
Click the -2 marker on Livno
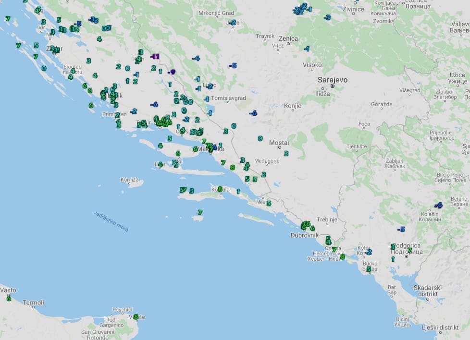210,86
